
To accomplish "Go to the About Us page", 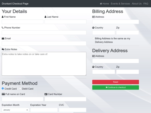I will (x=137, y=4).
